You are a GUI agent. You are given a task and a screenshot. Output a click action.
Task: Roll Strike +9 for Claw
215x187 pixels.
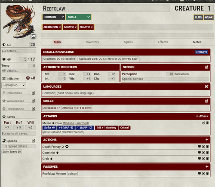49,128
